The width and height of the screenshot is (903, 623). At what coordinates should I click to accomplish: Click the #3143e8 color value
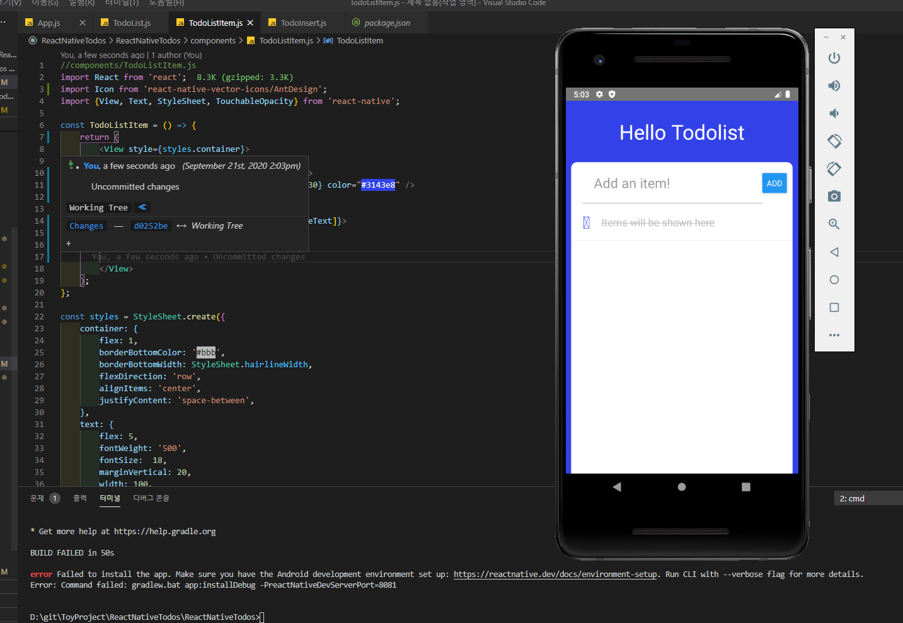378,185
